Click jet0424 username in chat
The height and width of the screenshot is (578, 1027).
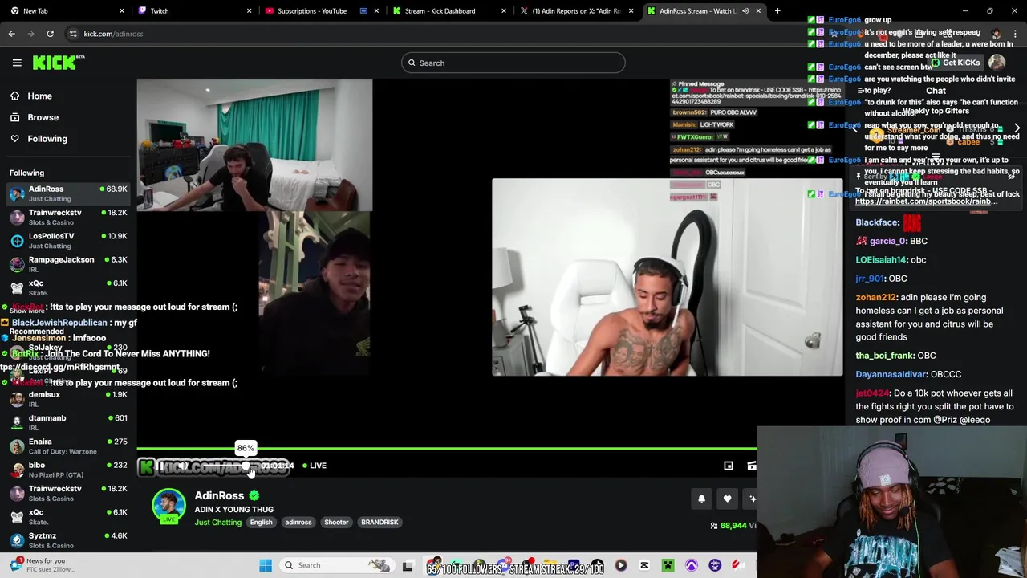click(x=872, y=393)
